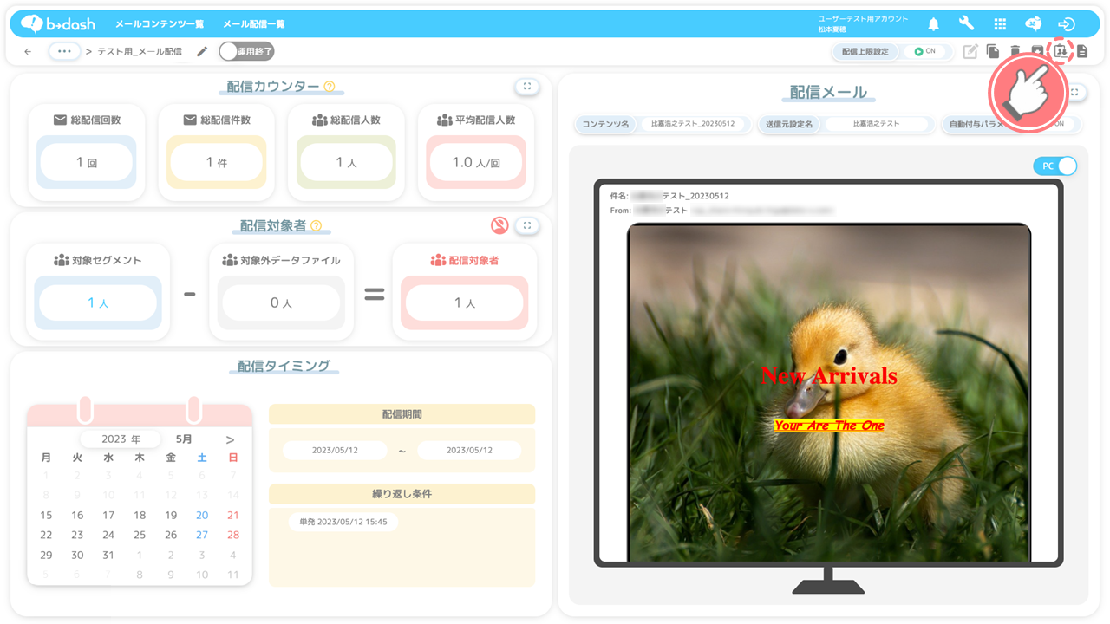1110x624 pixels.
Task: Click the 対象セグメント 1人 value
Action: click(x=98, y=302)
